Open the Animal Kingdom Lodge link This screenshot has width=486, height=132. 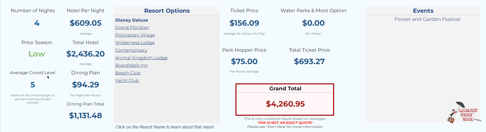pos(141,58)
